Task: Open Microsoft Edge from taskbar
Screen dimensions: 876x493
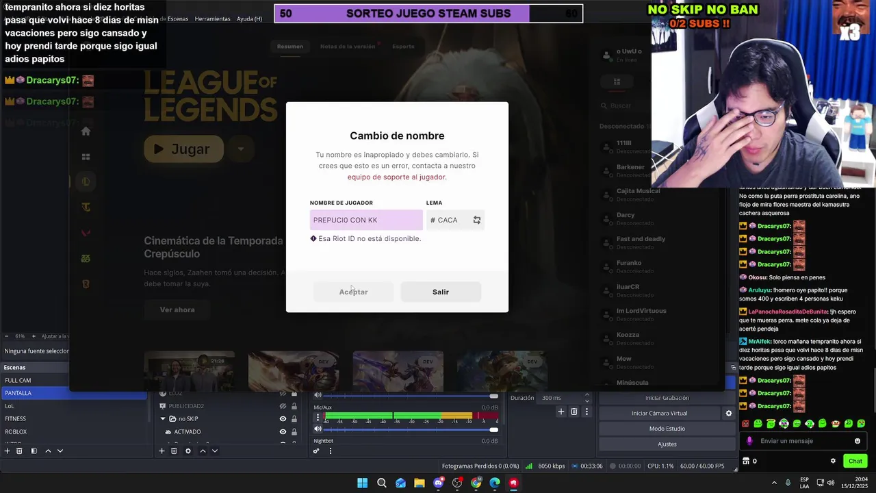Action: [x=495, y=483]
